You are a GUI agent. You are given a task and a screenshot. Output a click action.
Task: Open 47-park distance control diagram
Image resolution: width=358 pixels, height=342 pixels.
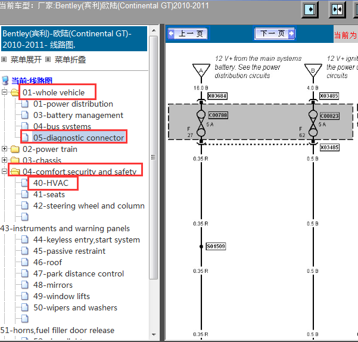point(79,273)
